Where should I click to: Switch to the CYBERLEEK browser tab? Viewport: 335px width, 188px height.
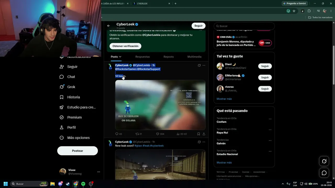152,4
